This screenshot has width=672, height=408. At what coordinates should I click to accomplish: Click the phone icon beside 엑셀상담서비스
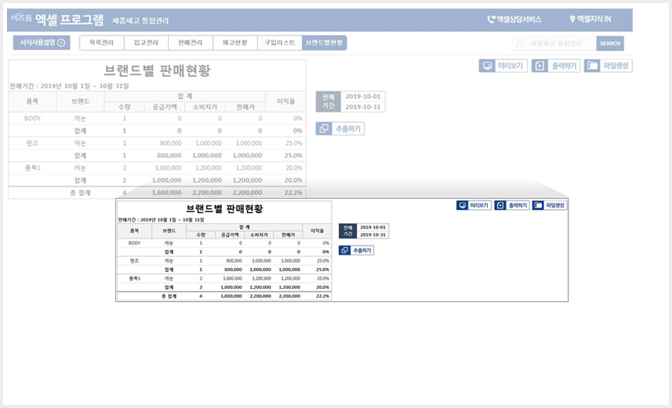[x=491, y=19]
